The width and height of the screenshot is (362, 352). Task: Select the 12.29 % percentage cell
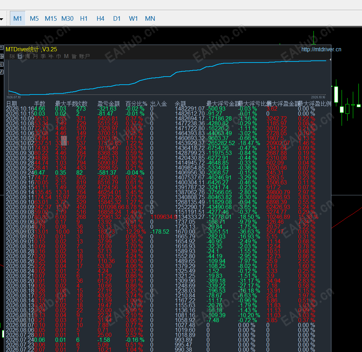136,232
